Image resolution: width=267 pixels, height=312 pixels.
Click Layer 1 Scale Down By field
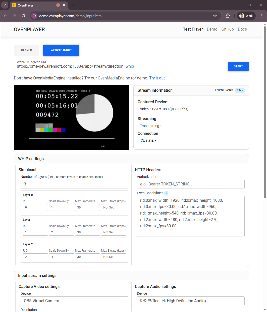pos(62,232)
